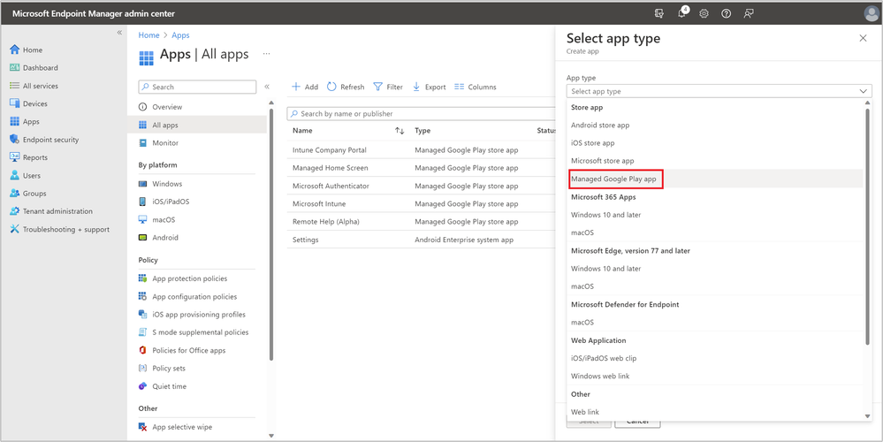Open Quiet time icon
This screenshot has height=442, width=883.
143,386
